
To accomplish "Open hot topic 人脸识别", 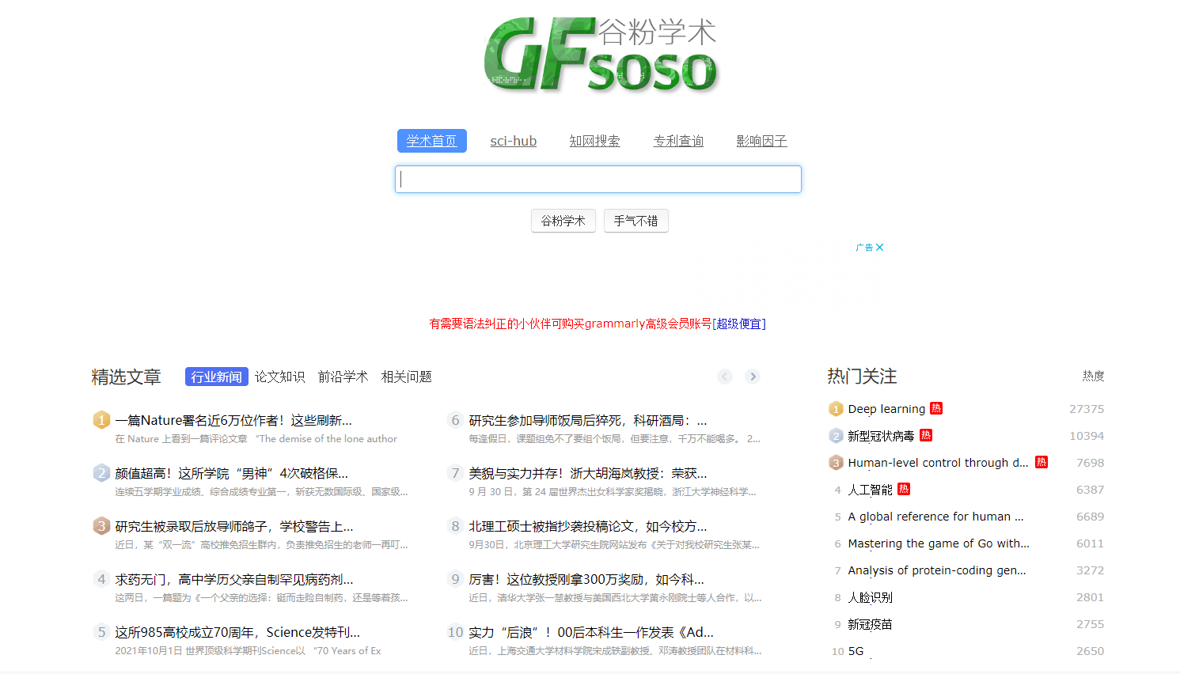I will point(870,597).
